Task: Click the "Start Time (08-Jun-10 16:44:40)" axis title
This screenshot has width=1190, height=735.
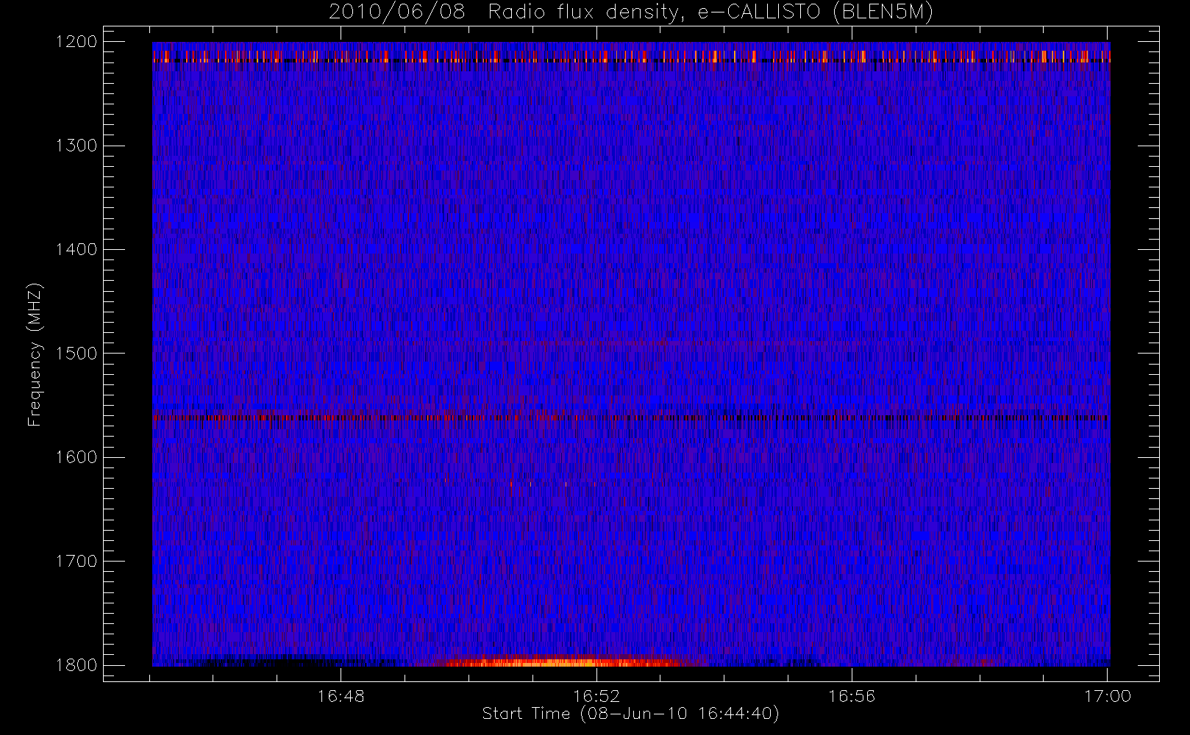Action: click(x=630, y=714)
